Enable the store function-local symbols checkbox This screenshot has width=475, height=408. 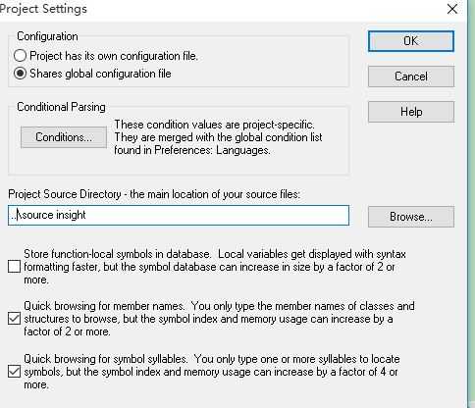click(14, 267)
